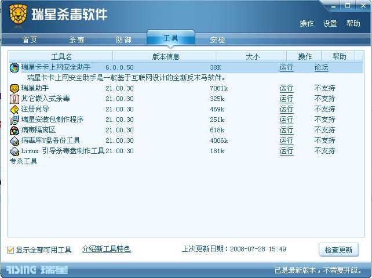Click the 操作 column header

pyautogui.click(x=304, y=57)
